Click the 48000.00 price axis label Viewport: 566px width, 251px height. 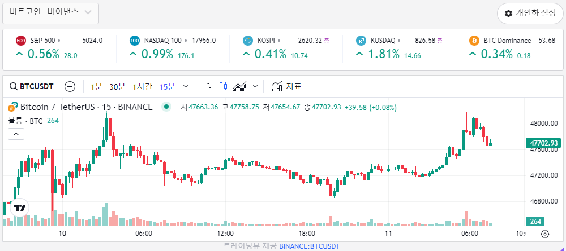pyautogui.click(x=544, y=124)
